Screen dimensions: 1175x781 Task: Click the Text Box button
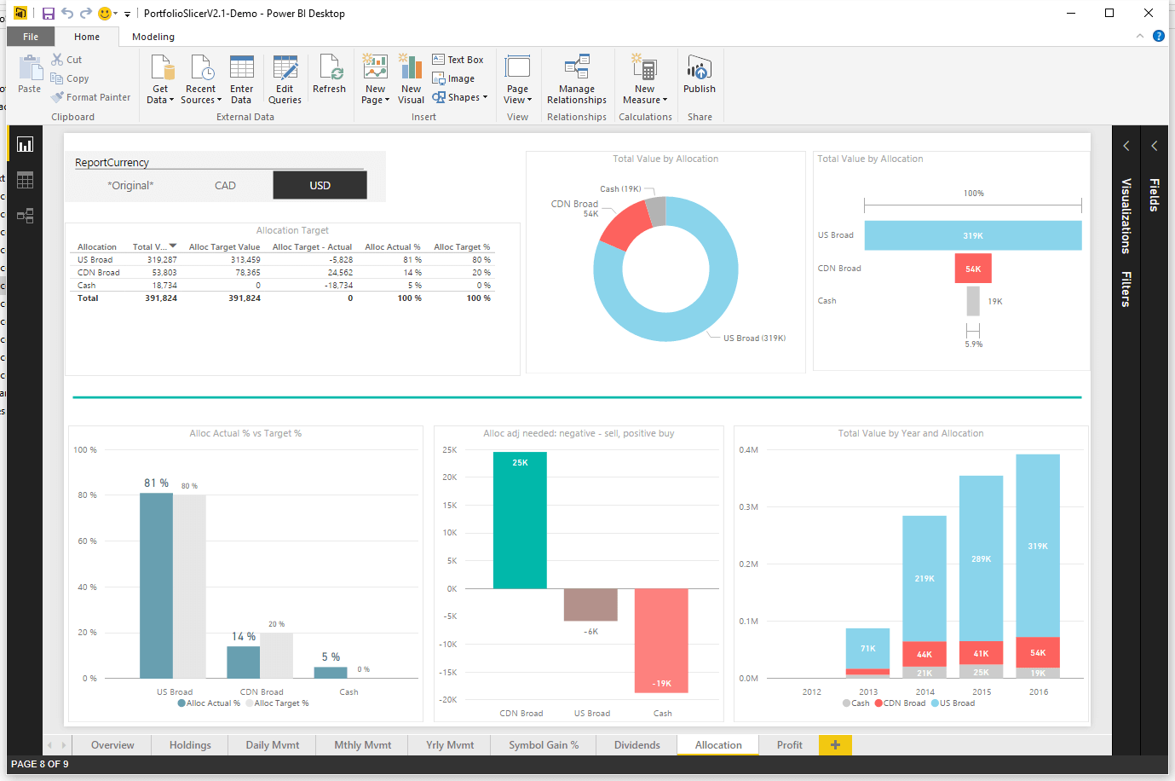click(458, 60)
